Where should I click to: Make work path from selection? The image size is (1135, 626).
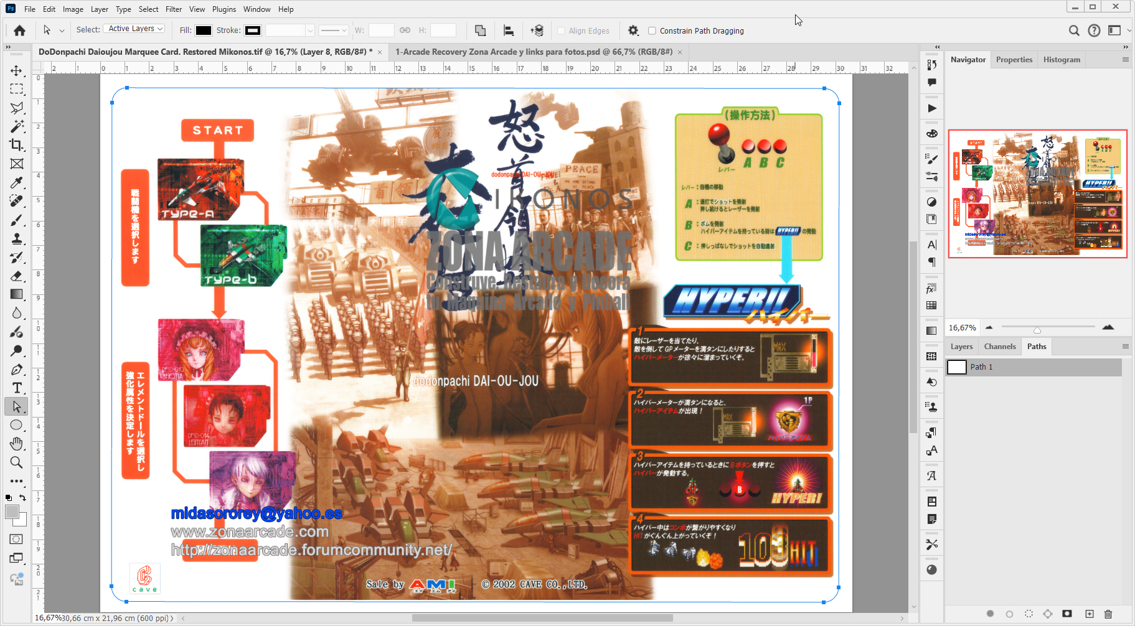click(1048, 614)
